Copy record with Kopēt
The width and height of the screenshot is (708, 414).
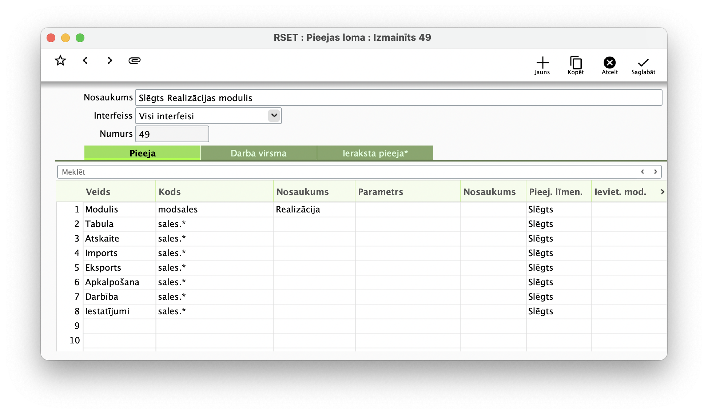click(x=576, y=65)
